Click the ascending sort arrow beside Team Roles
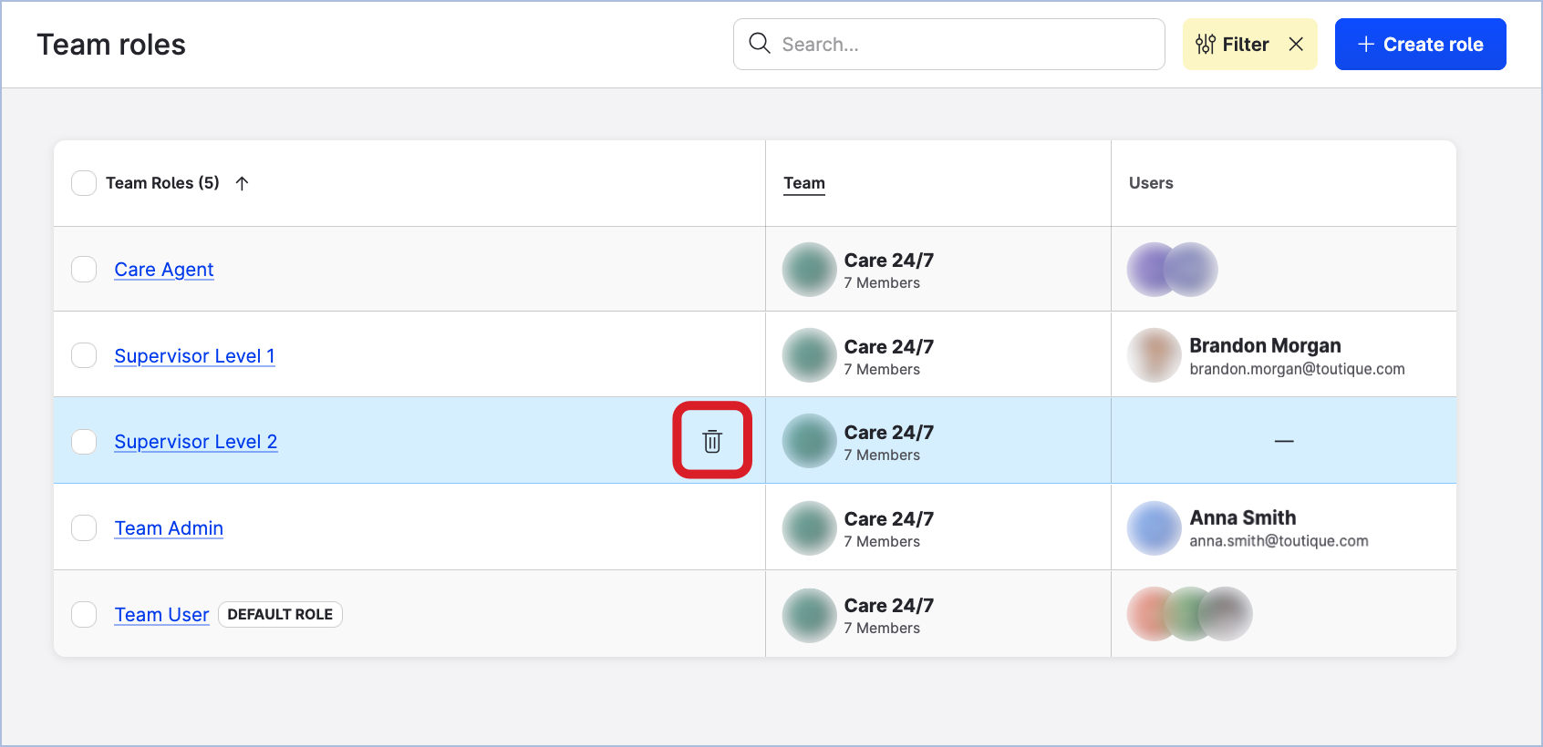Screen dimensions: 1543x747 (x=242, y=183)
